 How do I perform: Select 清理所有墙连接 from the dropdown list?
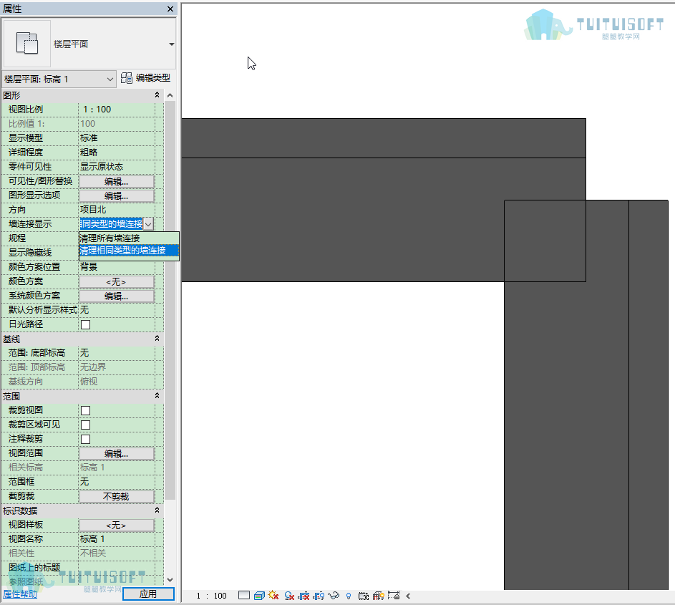129,238
